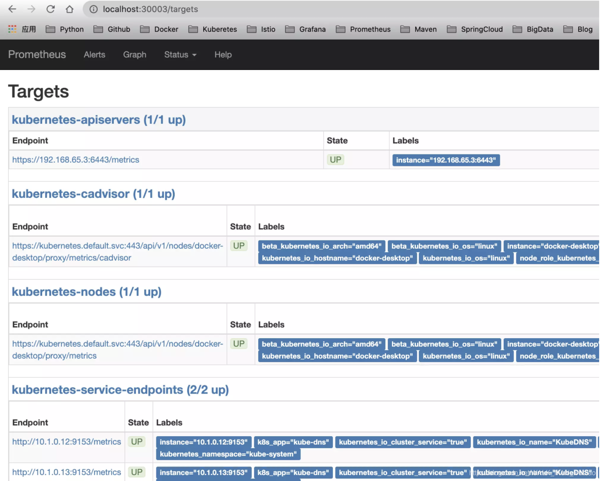This screenshot has width=600, height=481.
Task: Click the Prometheus brand in the navbar
Action: coord(37,55)
